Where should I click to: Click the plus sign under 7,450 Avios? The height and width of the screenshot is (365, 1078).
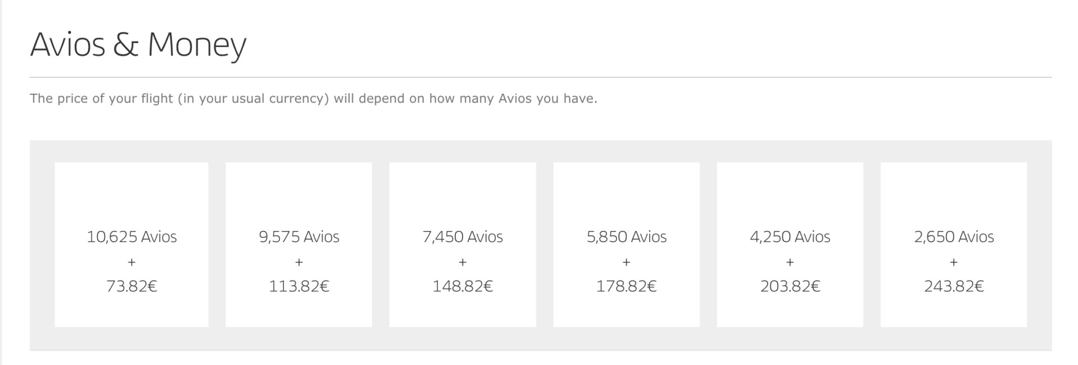[463, 262]
